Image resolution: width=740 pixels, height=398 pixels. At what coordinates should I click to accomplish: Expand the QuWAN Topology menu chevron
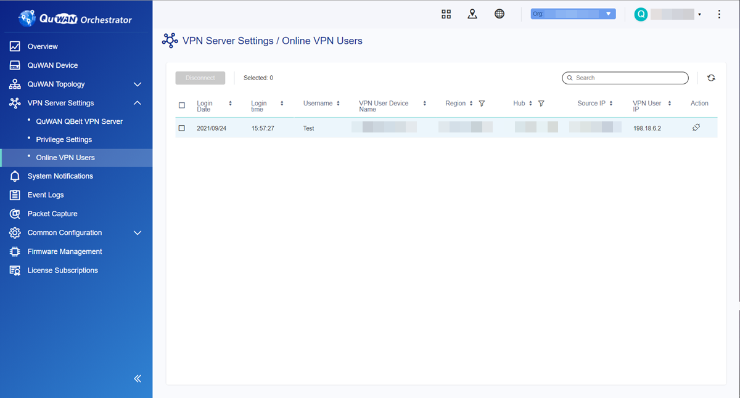click(x=138, y=84)
